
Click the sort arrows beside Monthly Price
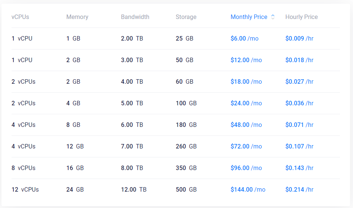click(272, 17)
